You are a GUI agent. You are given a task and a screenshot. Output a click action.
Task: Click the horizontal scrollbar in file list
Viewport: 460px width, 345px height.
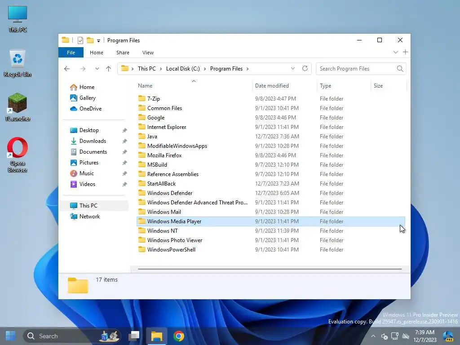pyautogui.click(x=270, y=269)
